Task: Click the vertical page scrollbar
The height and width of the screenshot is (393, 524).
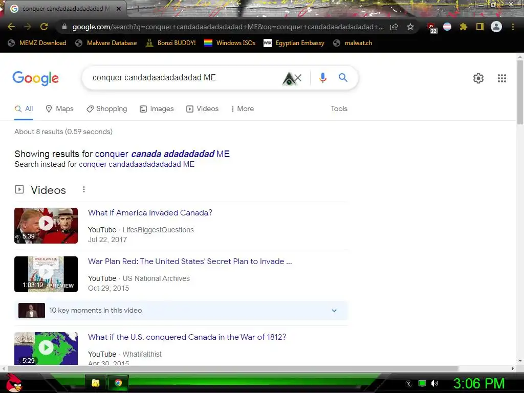Action: pos(520,92)
